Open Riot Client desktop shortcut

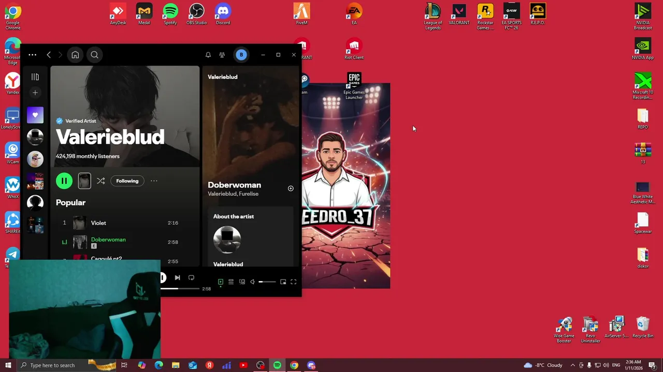click(354, 49)
